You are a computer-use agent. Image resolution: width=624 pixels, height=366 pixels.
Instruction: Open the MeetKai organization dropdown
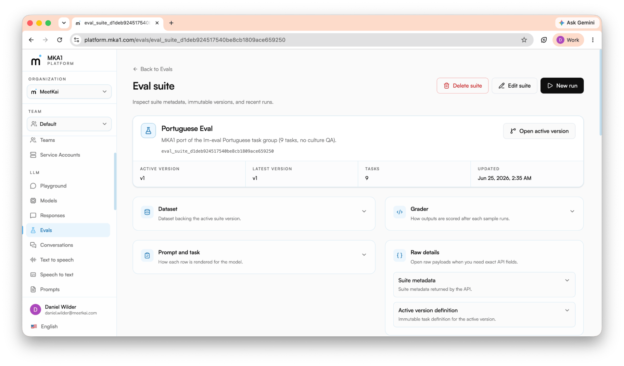coord(69,92)
